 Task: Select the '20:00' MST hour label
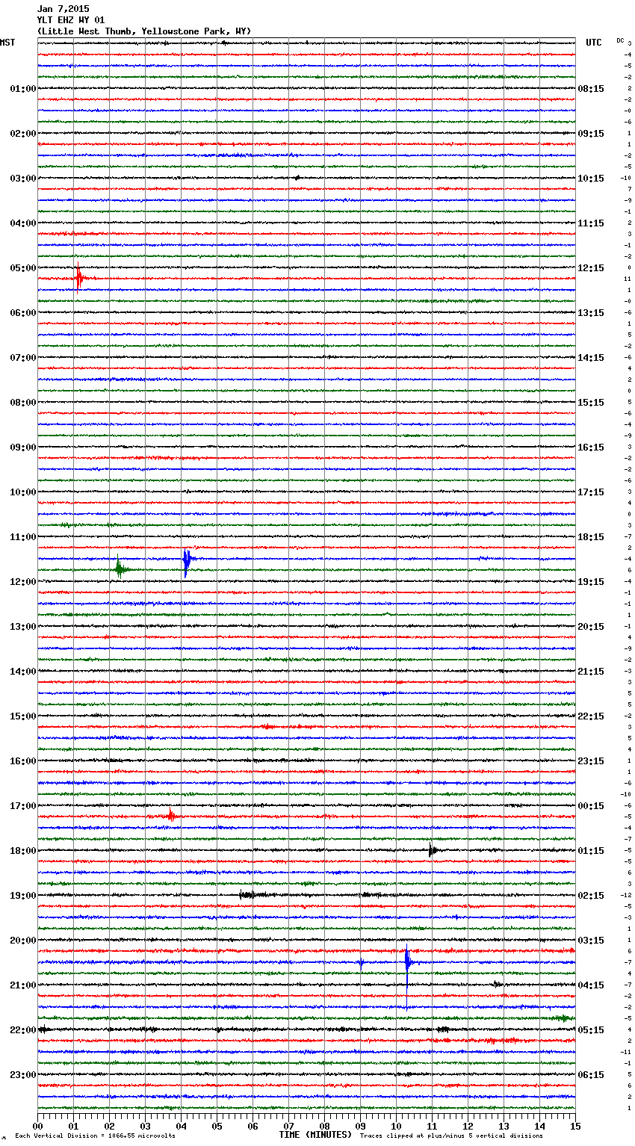click(x=23, y=941)
